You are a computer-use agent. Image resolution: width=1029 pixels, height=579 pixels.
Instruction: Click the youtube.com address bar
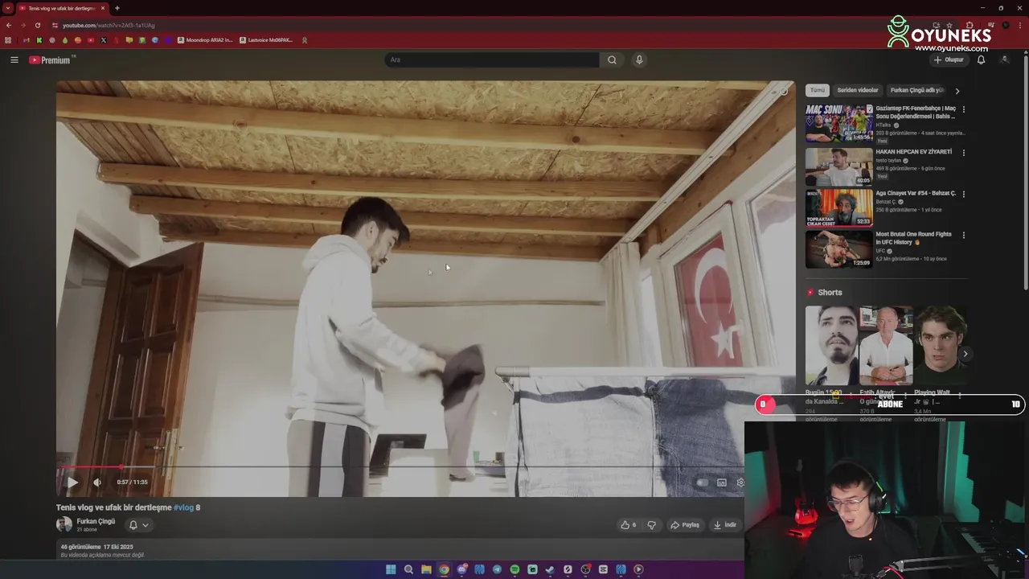click(109, 25)
